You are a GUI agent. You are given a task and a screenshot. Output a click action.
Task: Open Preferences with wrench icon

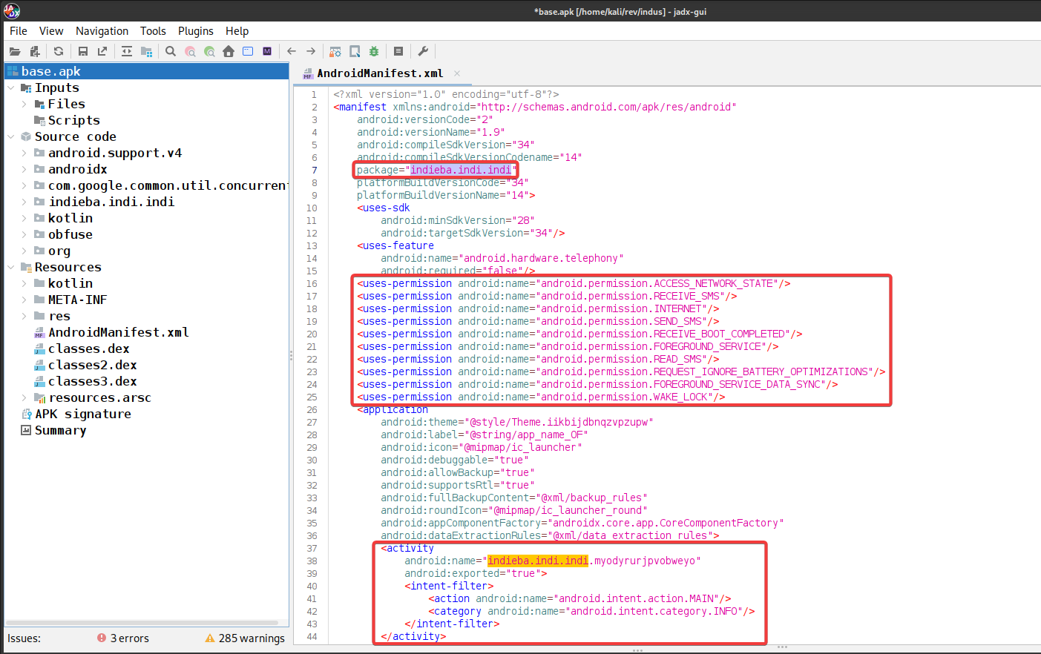(x=423, y=51)
